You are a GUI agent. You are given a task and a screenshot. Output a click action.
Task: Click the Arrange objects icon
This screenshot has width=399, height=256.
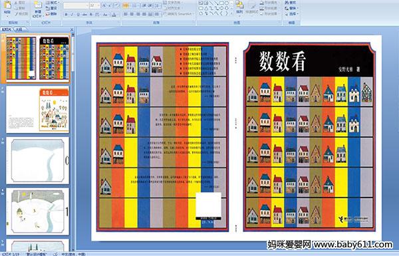coord(239,5)
